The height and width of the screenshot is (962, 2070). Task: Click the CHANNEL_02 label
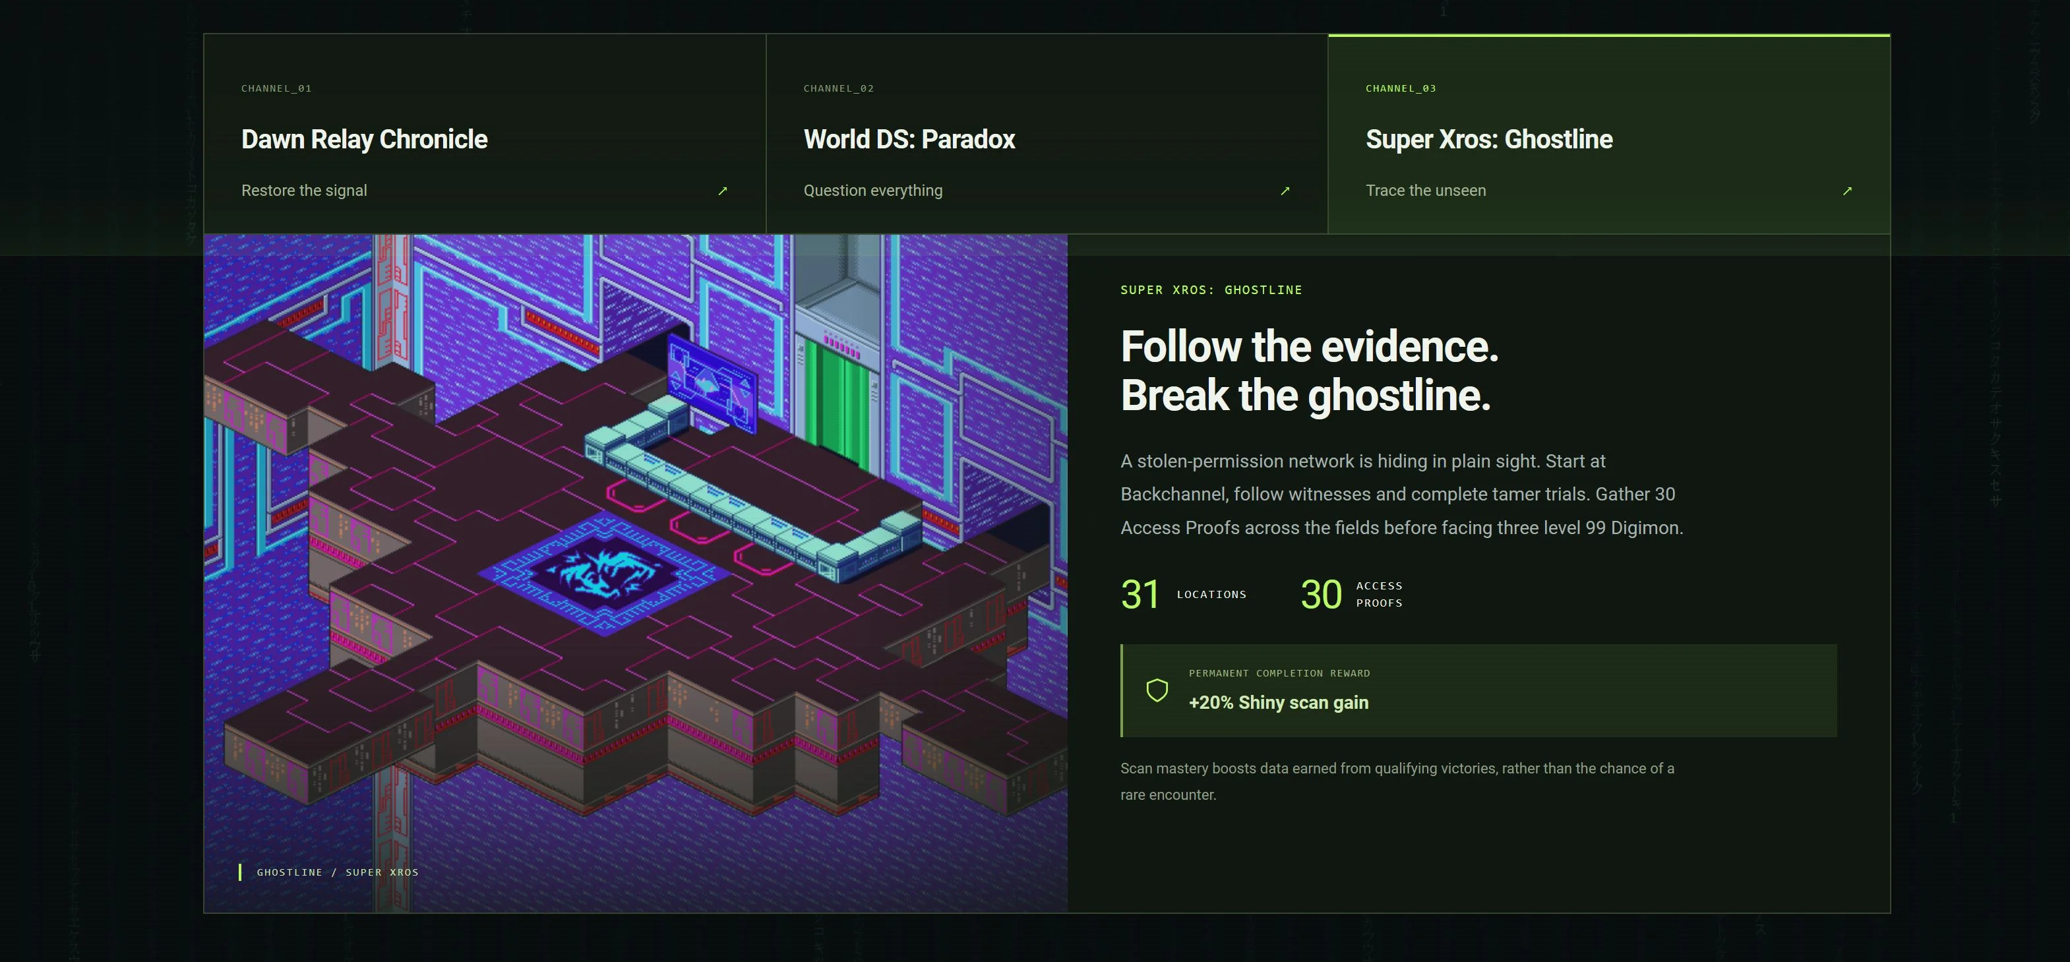[839, 88]
